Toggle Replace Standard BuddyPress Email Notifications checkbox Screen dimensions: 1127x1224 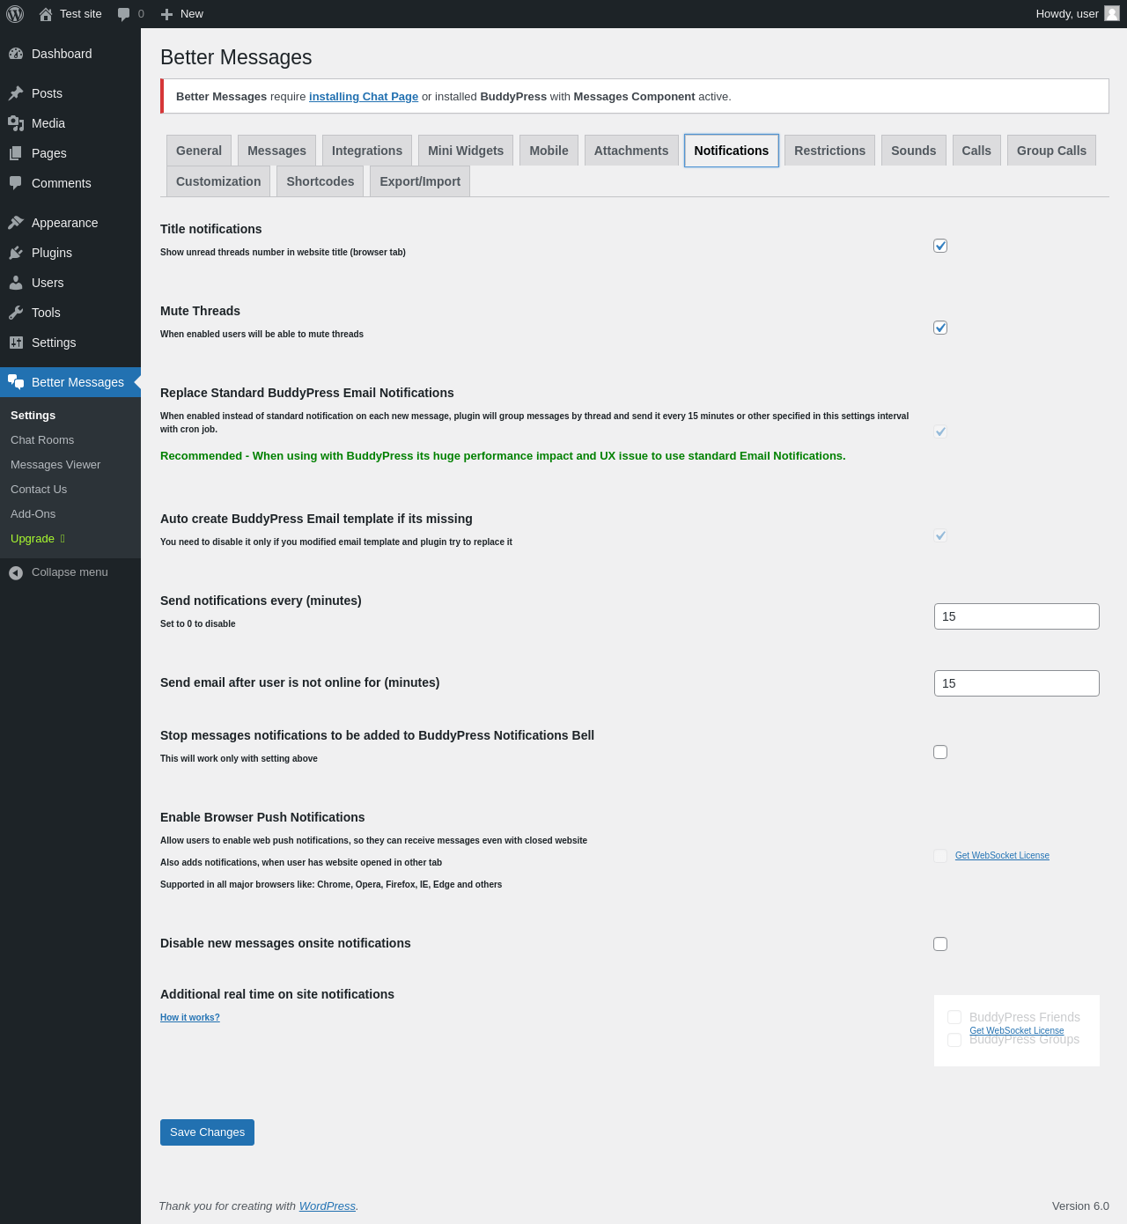pyautogui.click(x=940, y=431)
